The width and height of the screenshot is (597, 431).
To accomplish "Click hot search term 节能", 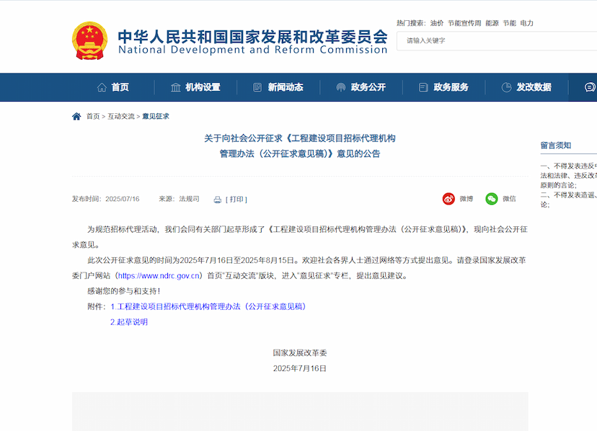I will tap(510, 23).
